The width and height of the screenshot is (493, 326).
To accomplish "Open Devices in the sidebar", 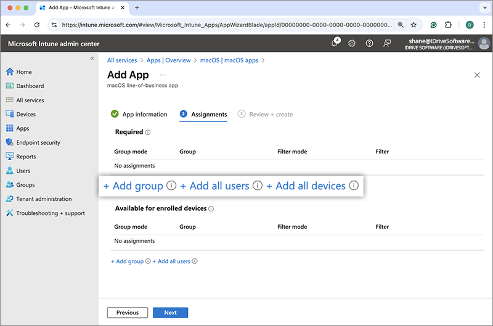I will pyautogui.click(x=26, y=114).
